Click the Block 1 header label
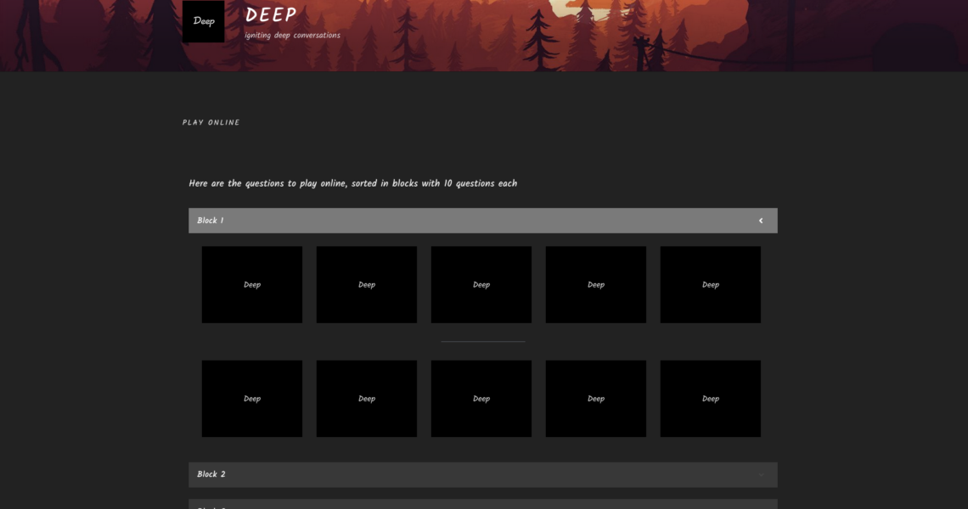 pos(211,221)
